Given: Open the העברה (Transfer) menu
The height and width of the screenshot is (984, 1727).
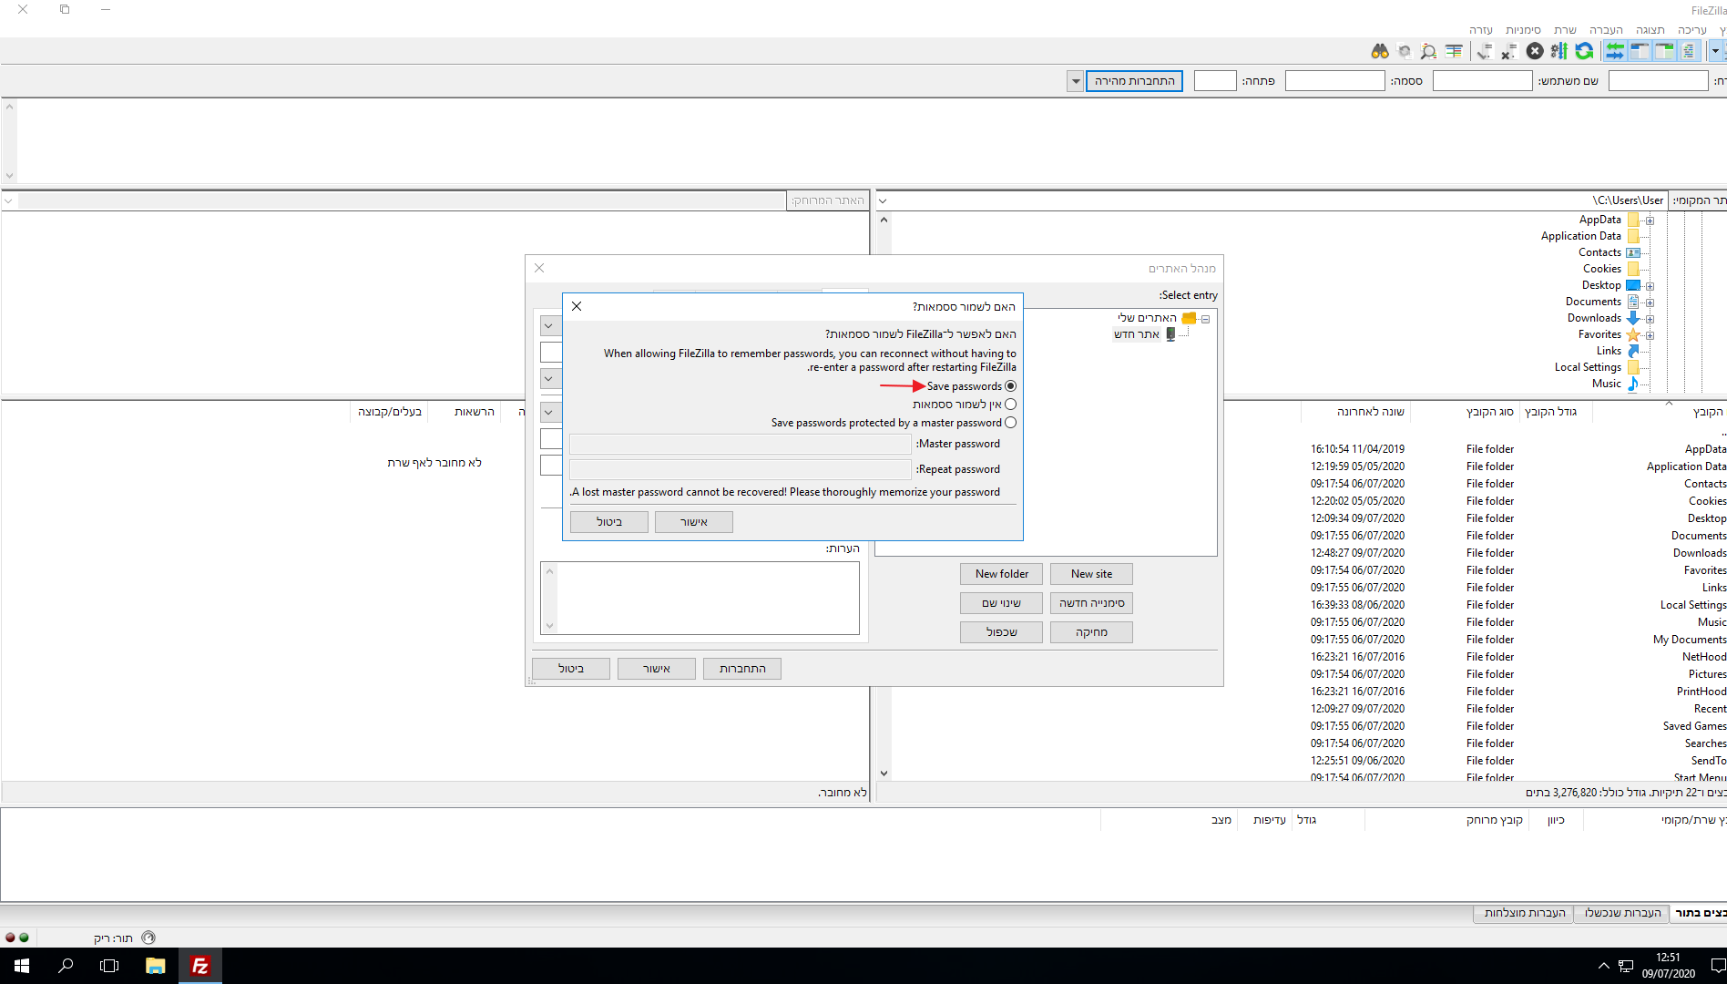Looking at the screenshot, I should (x=1606, y=30).
